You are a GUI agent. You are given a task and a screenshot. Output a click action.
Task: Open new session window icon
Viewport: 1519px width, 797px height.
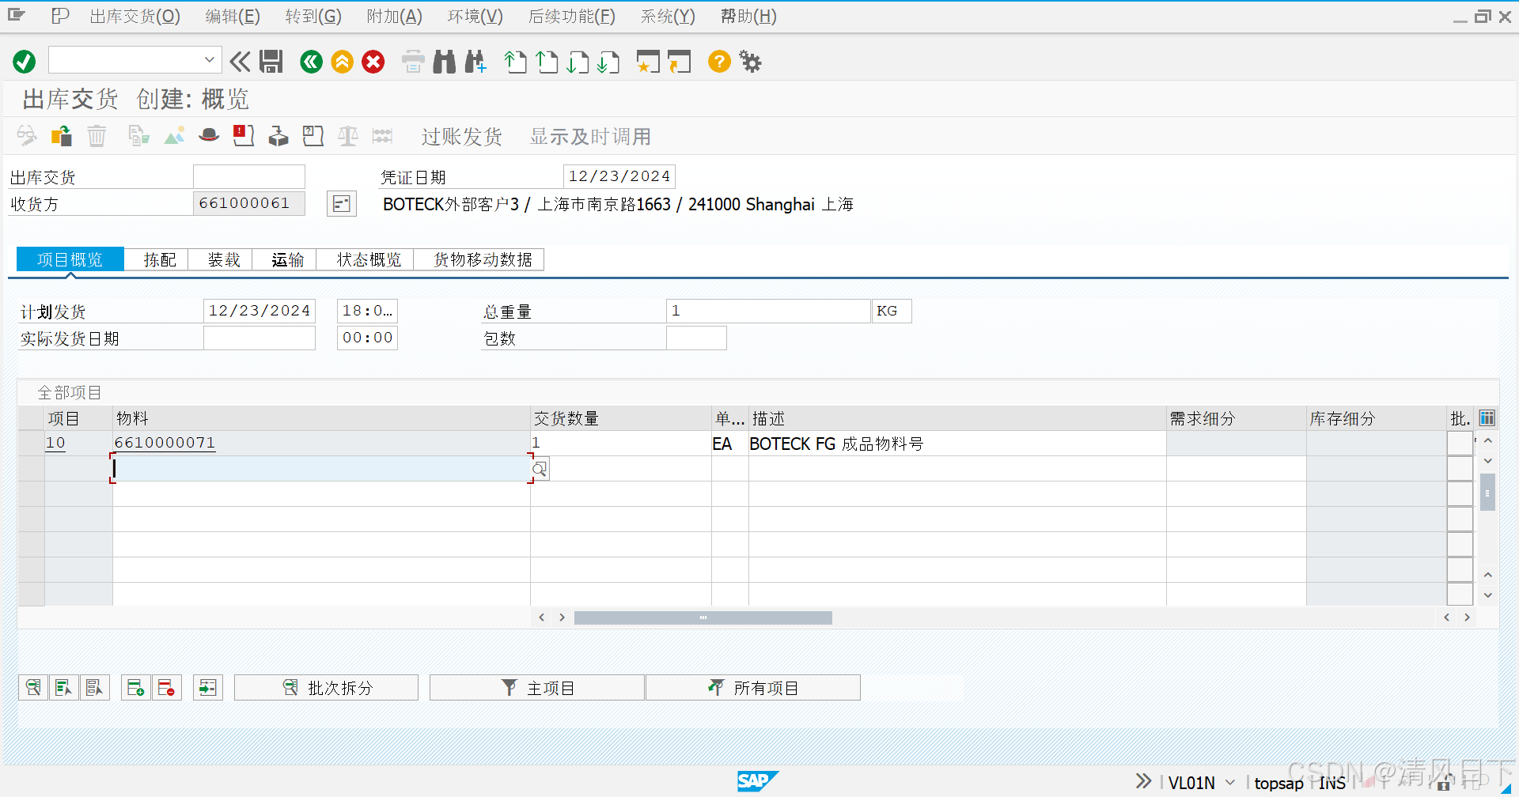click(x=648, y=62)
